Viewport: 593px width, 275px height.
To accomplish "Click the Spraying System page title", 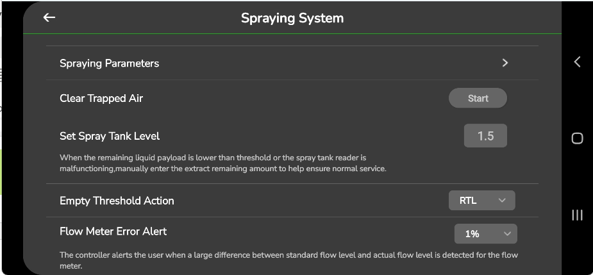I will pyautogui.click(x=292, y=19).
